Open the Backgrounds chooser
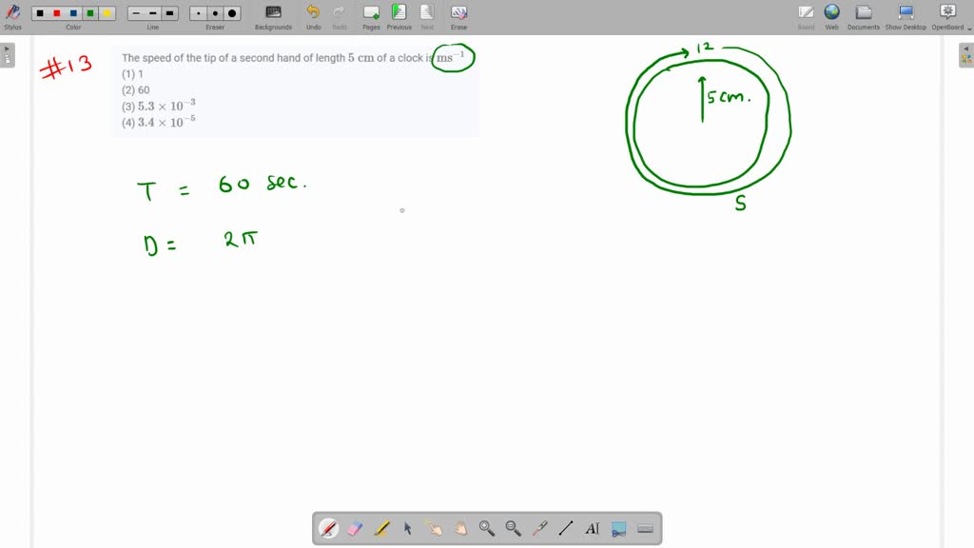 click(x=273, y=17)
